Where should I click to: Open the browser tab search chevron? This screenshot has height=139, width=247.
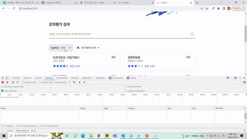pos(221,2)
